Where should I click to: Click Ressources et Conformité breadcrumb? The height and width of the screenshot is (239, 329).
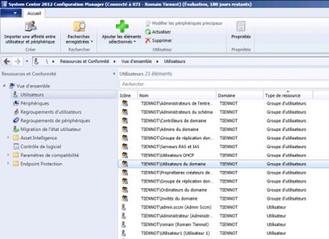[x=84, y=61]
